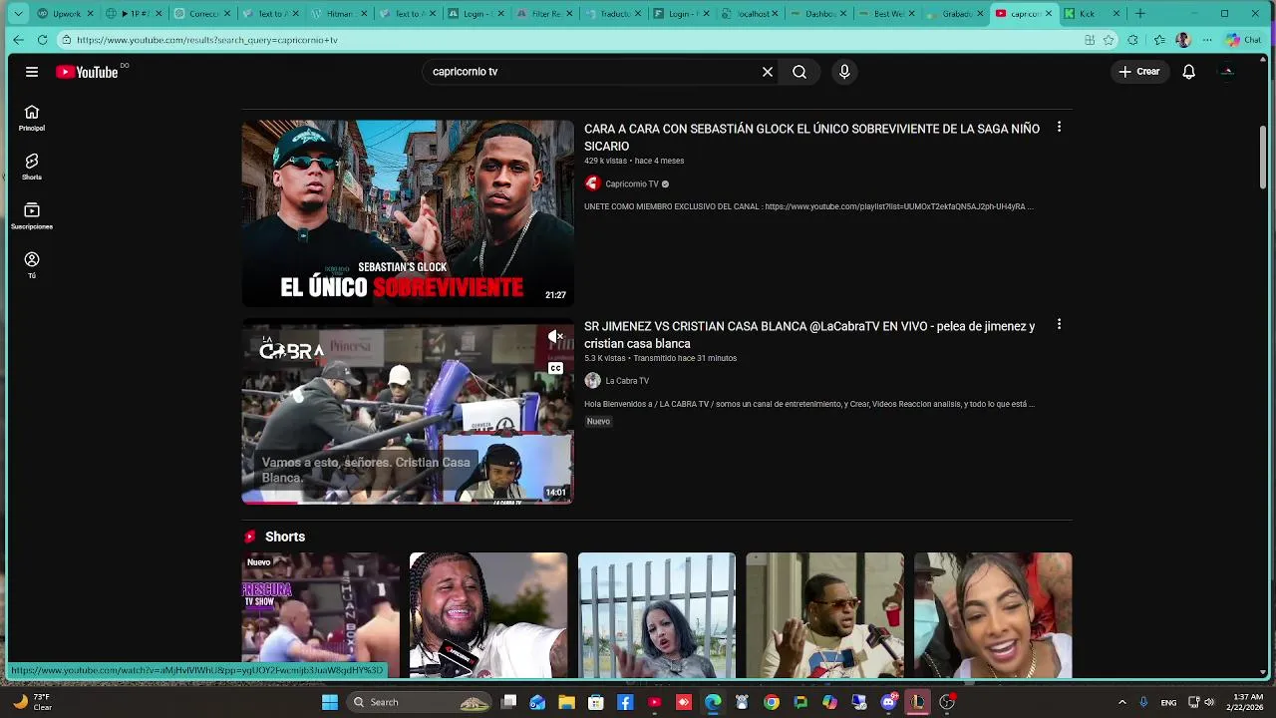Open Shorts in the YouTube sidebar
1276x718 pixels.
(x=32, y=167)
